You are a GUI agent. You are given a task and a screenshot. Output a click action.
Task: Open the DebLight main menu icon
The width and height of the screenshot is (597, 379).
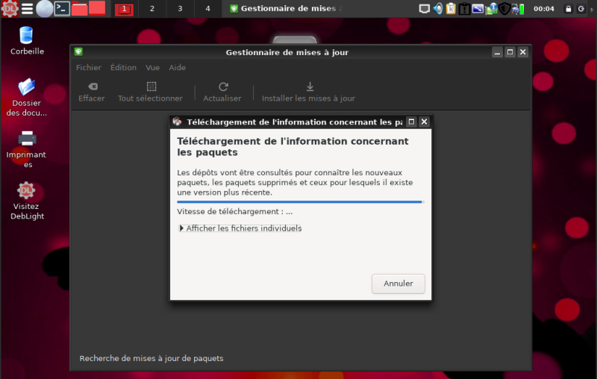coord(9,9)
